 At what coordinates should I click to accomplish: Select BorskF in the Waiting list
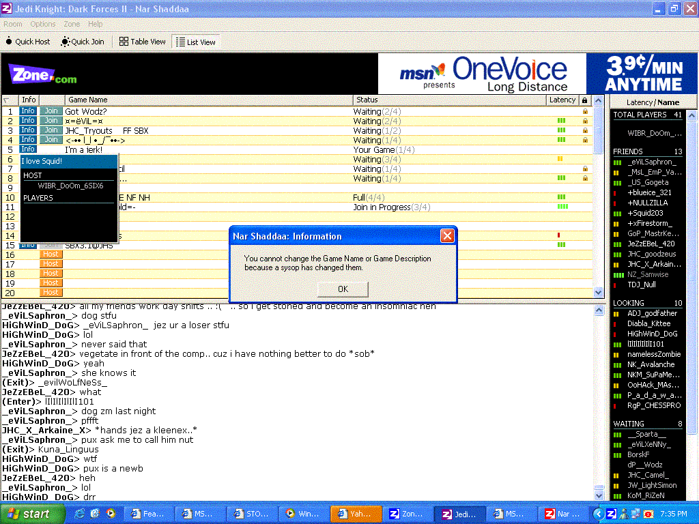point(638,454)
